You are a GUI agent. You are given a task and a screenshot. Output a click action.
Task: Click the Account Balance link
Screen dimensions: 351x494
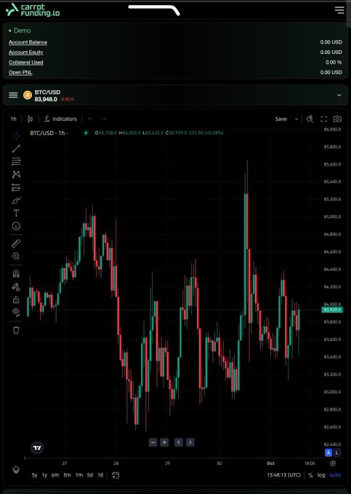click(x=28, y=42)
